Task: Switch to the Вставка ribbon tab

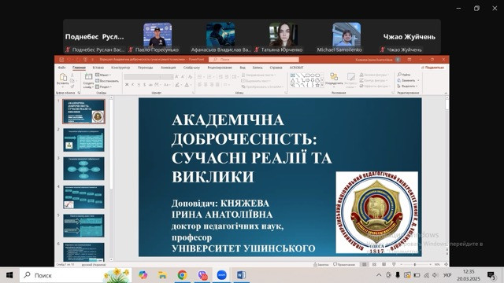Action: [x=98, y=68]
